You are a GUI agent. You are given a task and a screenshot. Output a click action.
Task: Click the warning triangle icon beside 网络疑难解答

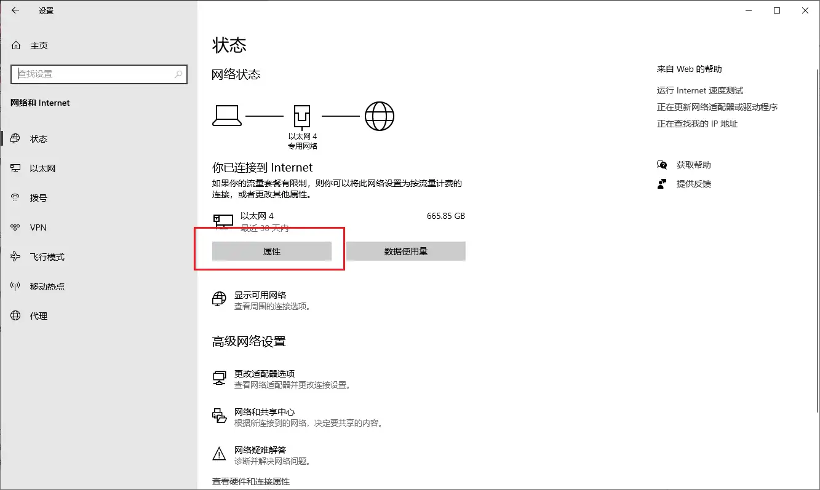[x=219, y=454]
